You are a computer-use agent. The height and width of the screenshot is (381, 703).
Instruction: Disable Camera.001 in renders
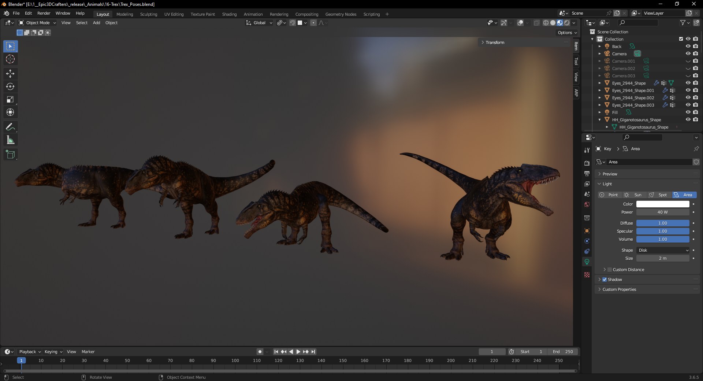[x=696, y=61]
